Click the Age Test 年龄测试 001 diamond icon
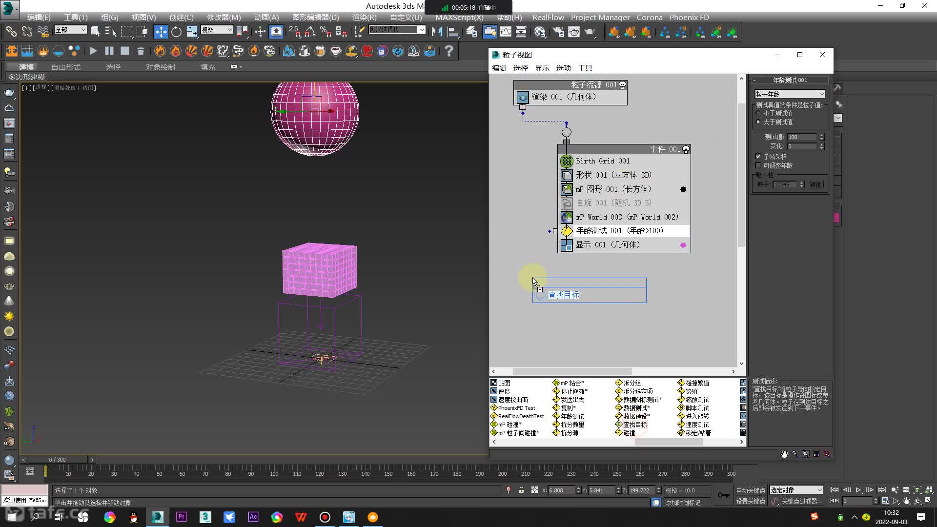This screenshot has width=937, height=527. tap(566, 231)
